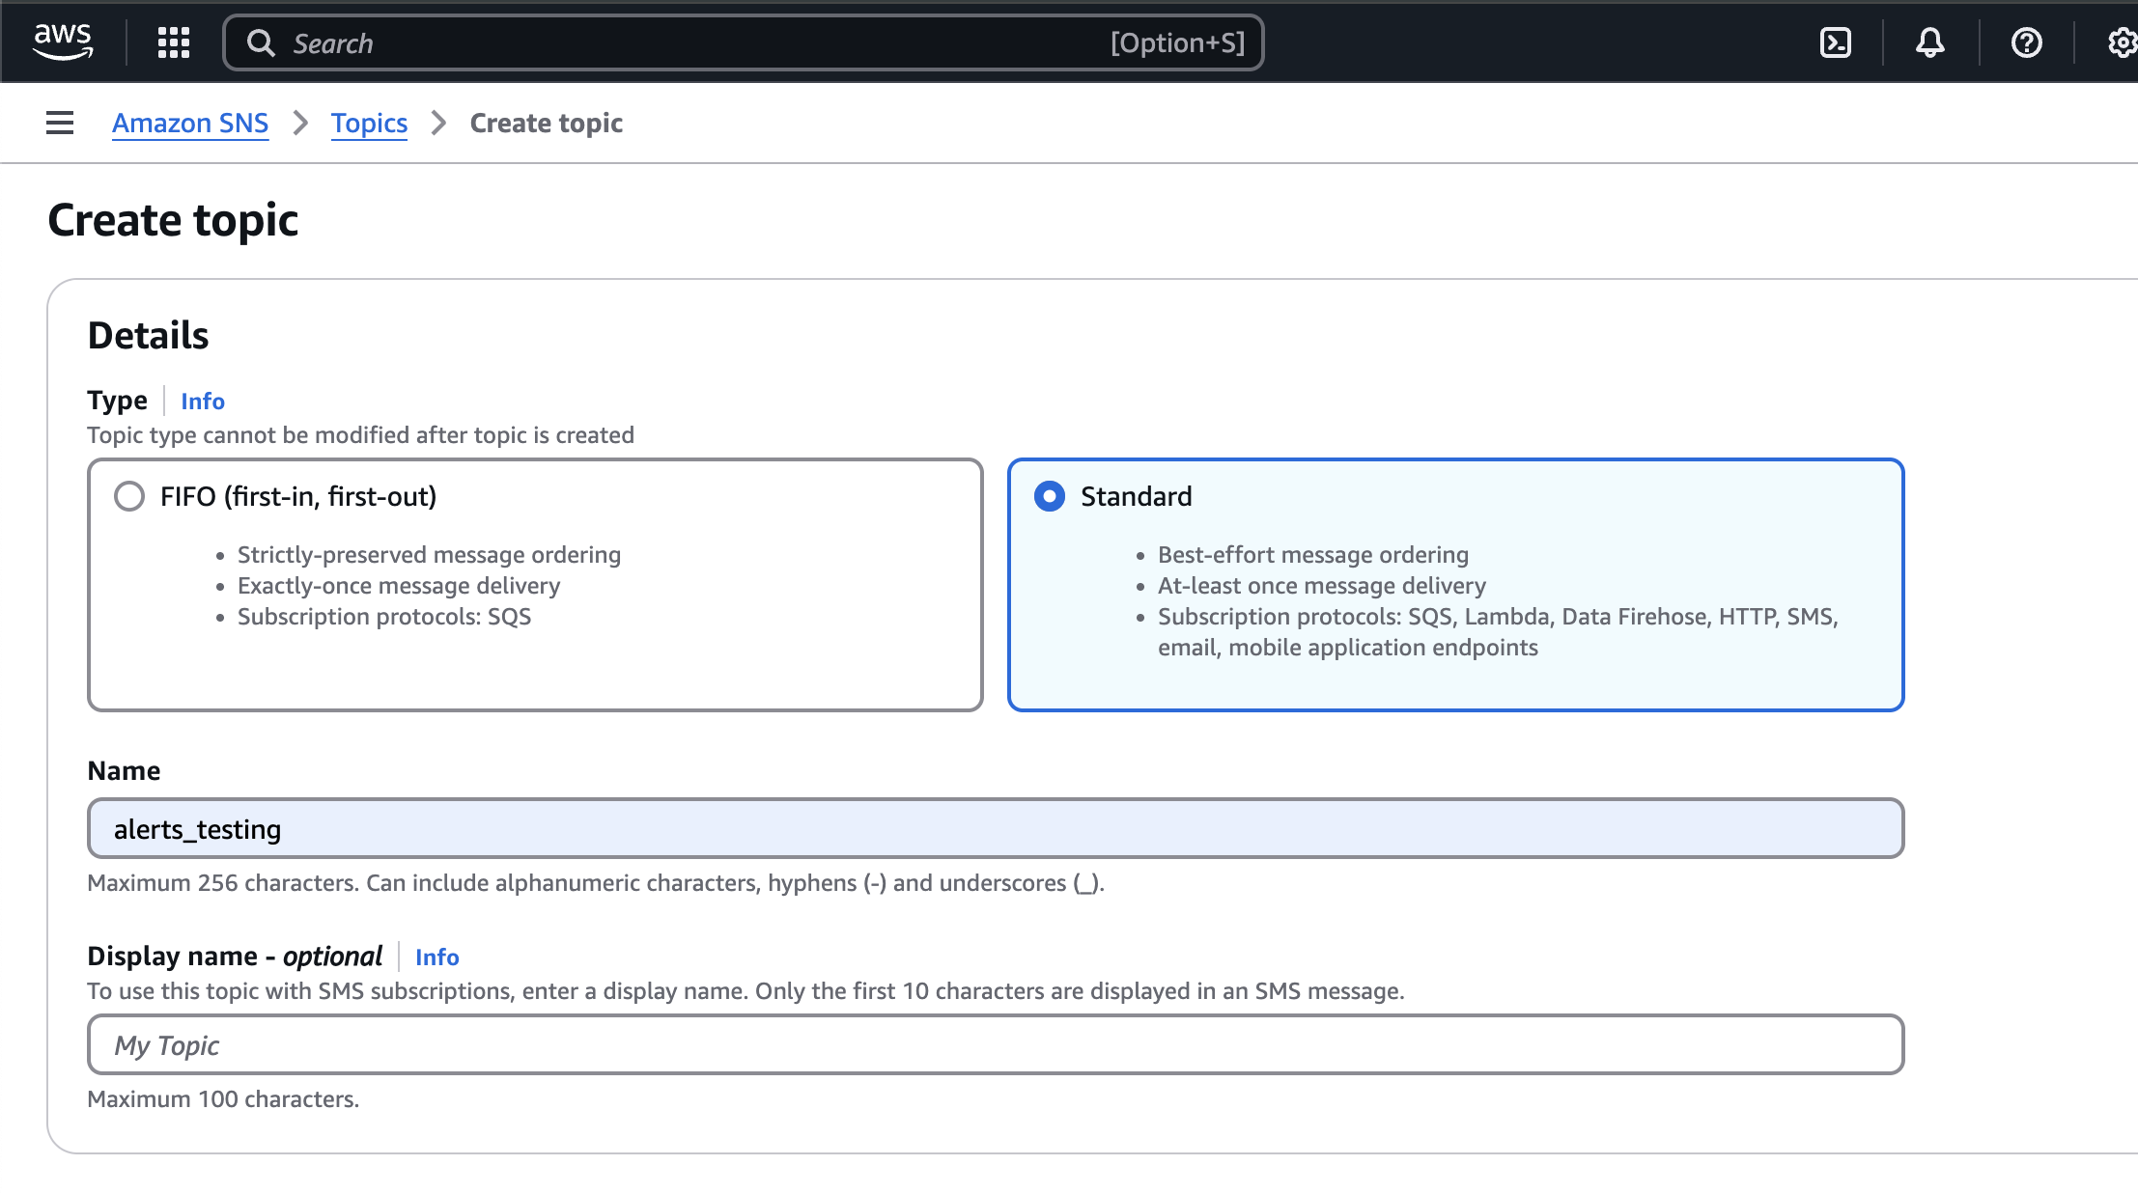The height and width of the screenshot is (1193, 2138).
Task: Open the settings gear icon
Action: [x=2121, y=42]
